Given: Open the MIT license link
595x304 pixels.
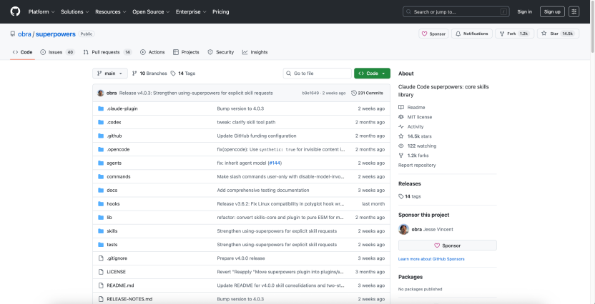Looking at the screenshot, I should click(x=420, y=117).
